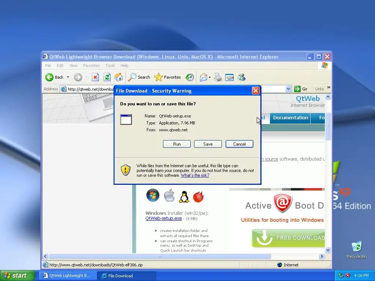Screen dimensions: 375x281
Task: Click the Active@ Boot Disk shield logo
Action: (x=283, y=203)
